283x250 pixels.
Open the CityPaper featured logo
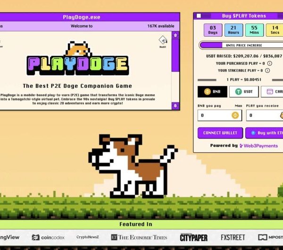[193, 237]
